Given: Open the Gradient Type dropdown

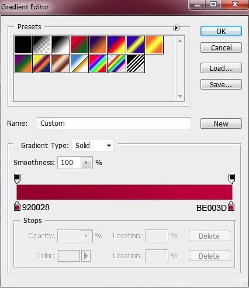Looking at the screenshot, I should tap(92, 145).
